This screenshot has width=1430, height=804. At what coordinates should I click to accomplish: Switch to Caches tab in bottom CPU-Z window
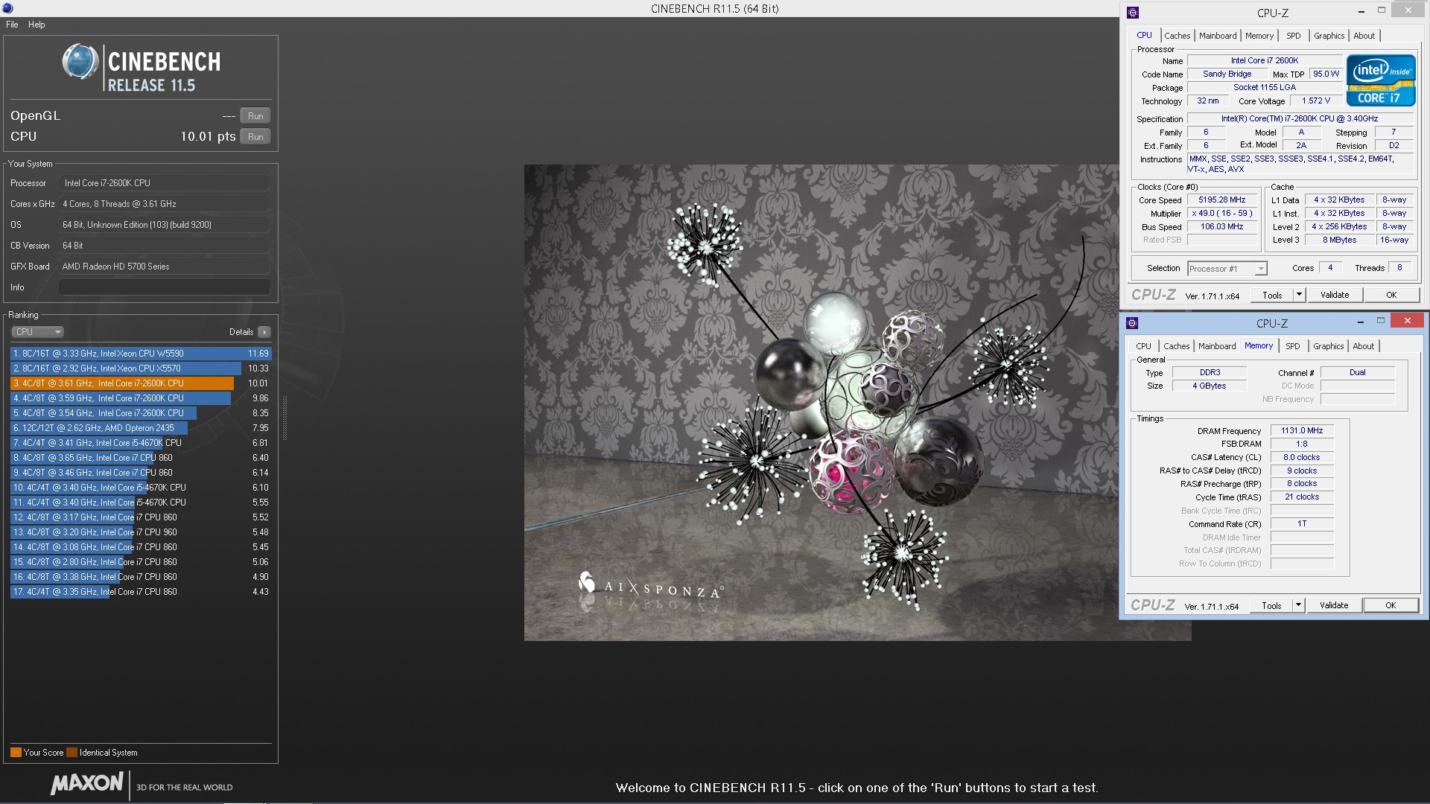1177,346
